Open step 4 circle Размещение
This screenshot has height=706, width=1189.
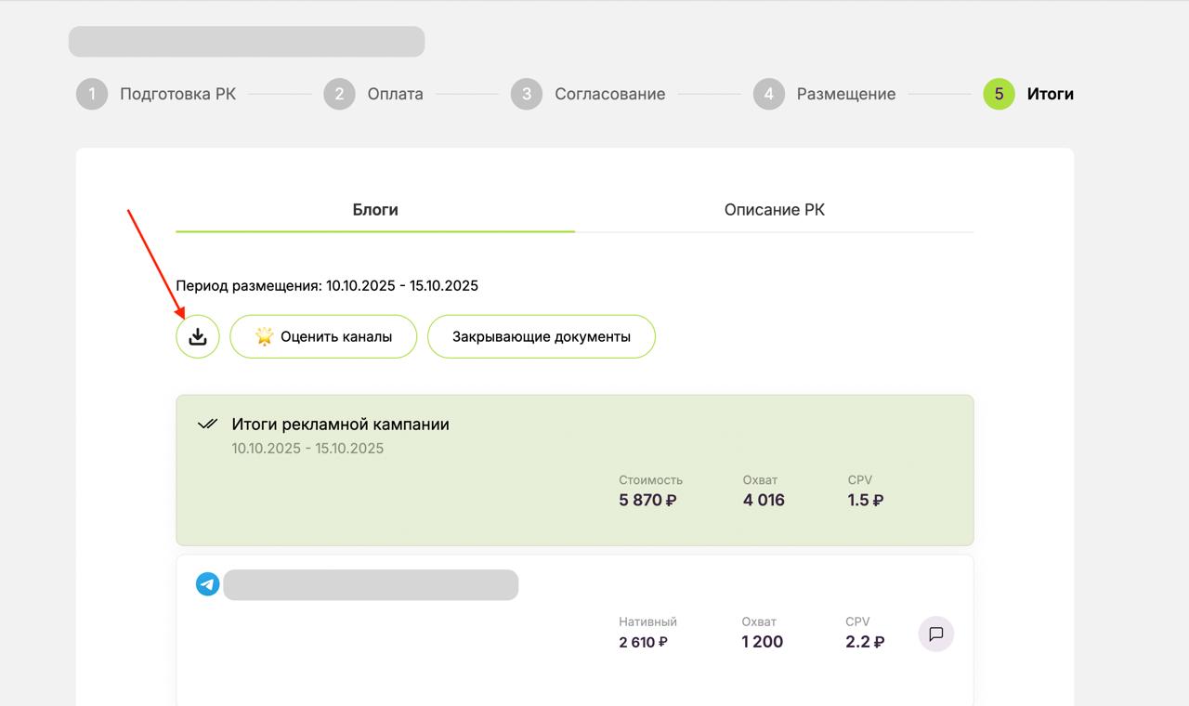click(768, 94)
